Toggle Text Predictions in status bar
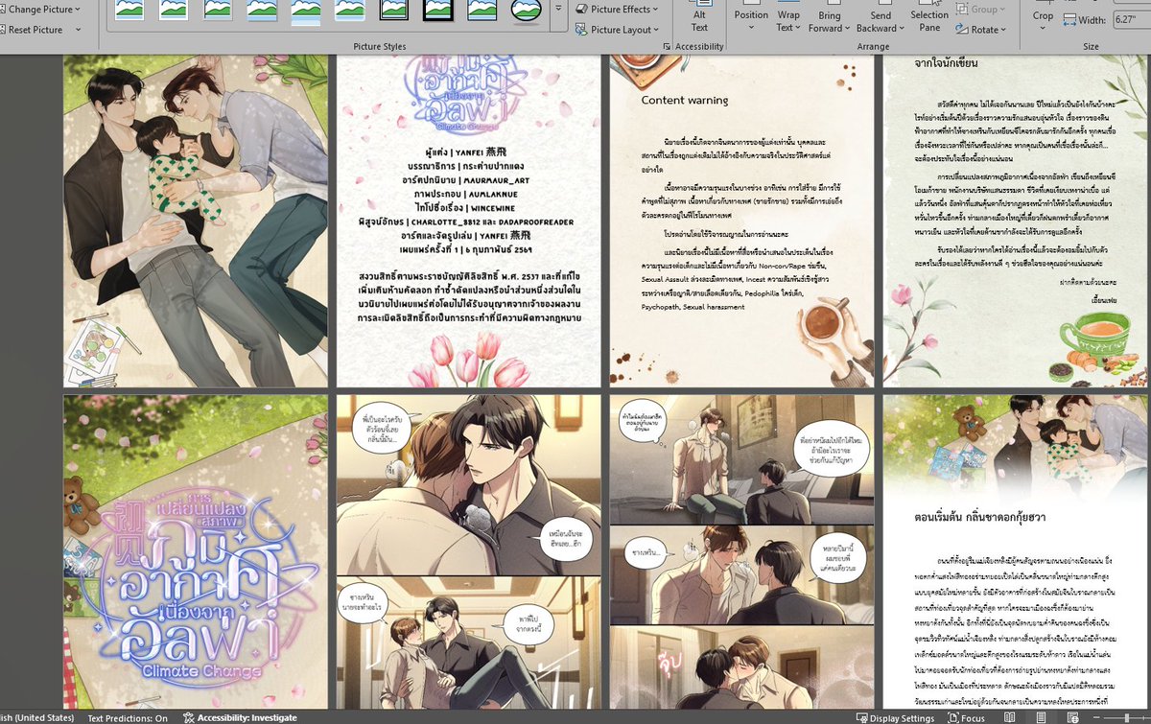Screen dimensions: 1151x724 click(128, 717)
